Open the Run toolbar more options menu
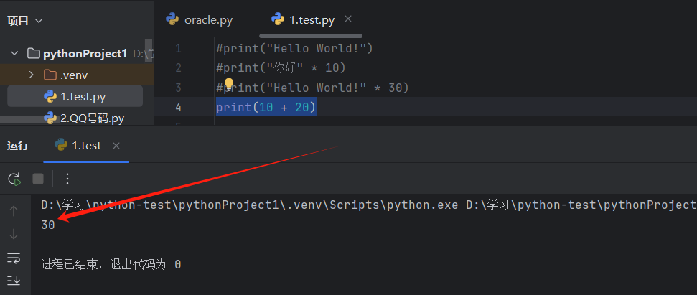Screen dimensions: 697x295 click(x=67, y=179)
